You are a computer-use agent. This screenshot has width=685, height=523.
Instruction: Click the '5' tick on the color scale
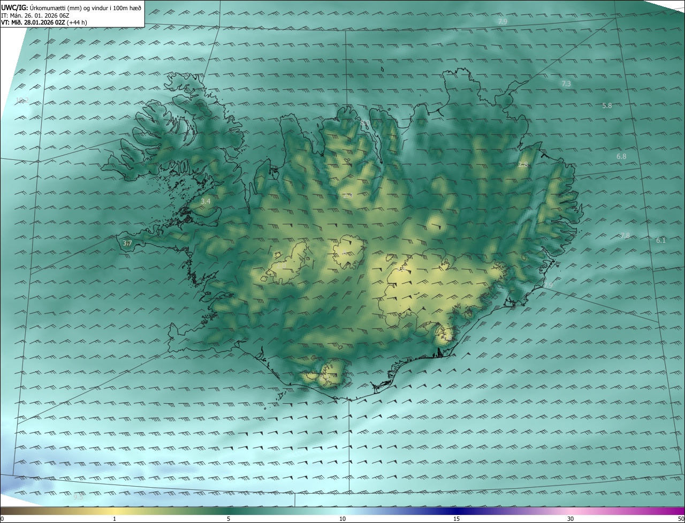[229, 519]
